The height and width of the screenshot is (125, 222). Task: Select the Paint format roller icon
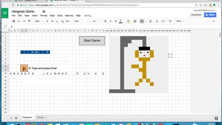coord(29,21)
